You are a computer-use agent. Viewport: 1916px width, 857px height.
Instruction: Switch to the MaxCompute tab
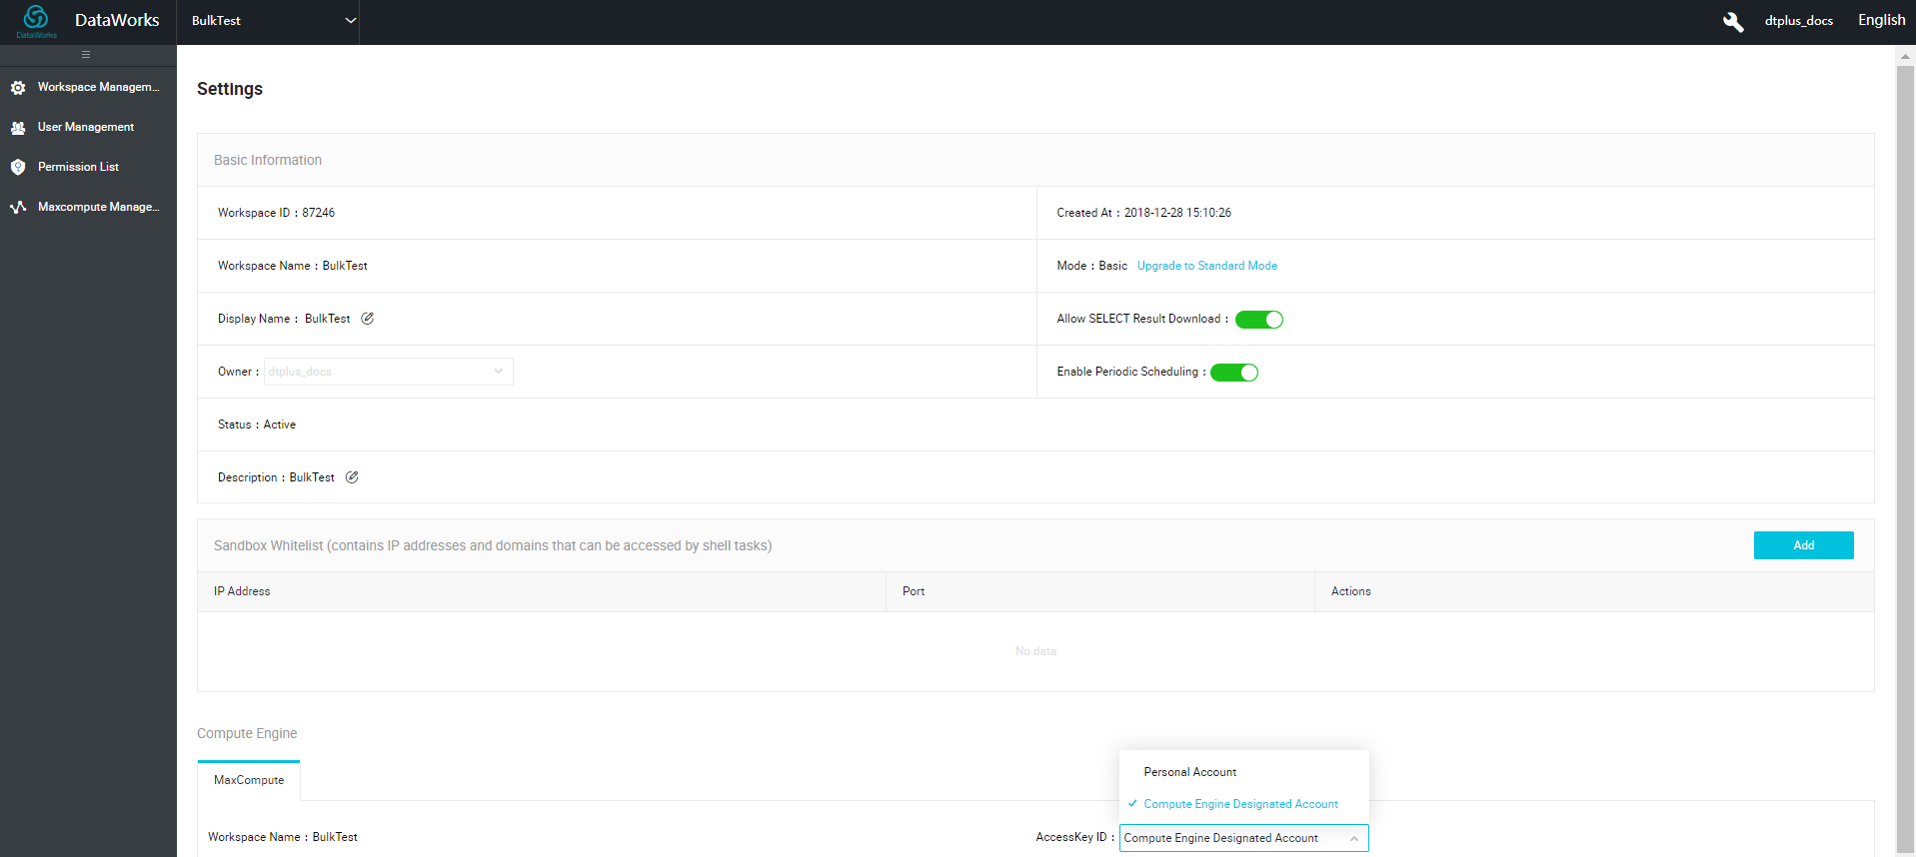[x=249, y=780]
